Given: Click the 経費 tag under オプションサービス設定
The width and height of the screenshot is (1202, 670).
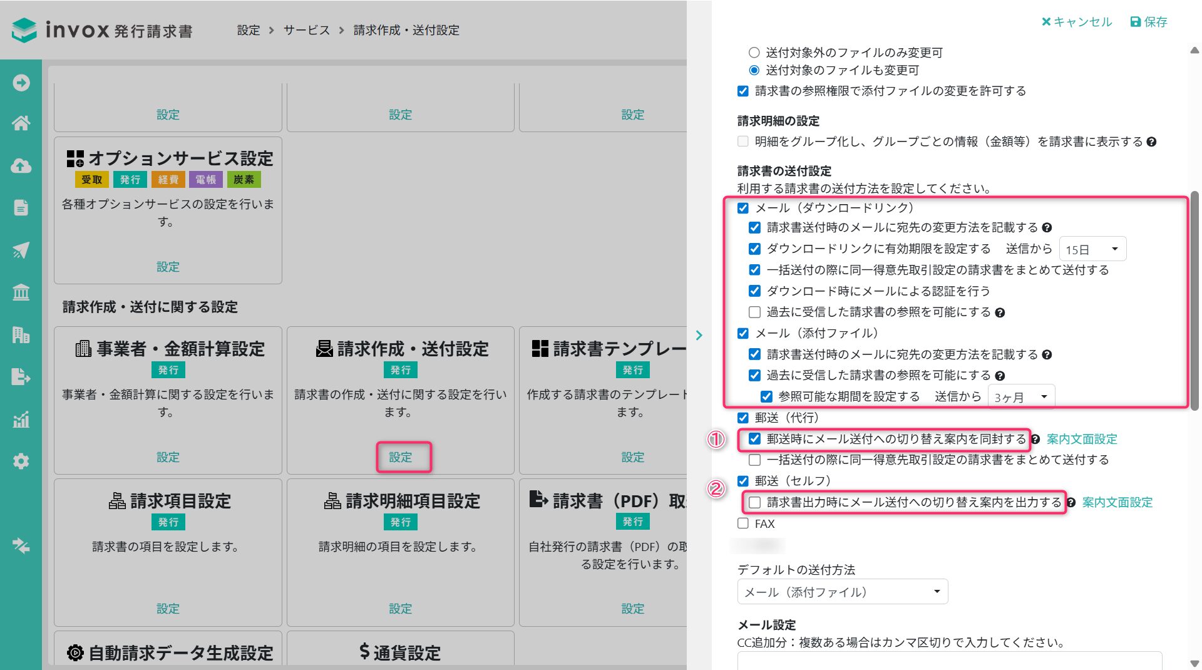Looking at the screenshot, I should click(168, 180).
